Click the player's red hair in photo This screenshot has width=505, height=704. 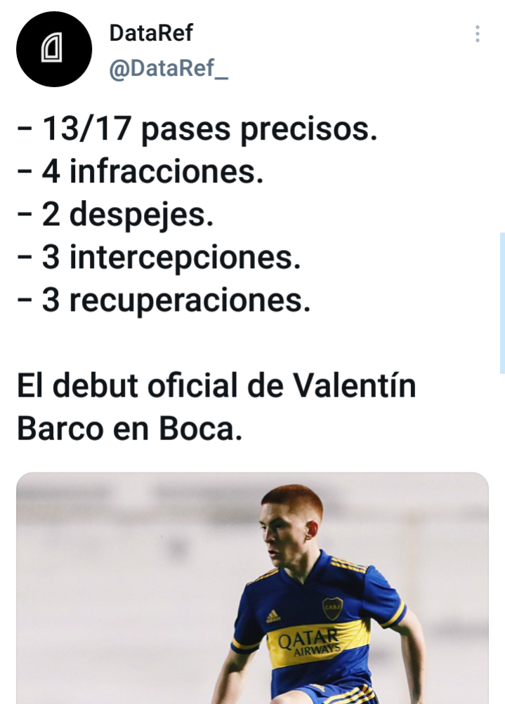point(293,500)
